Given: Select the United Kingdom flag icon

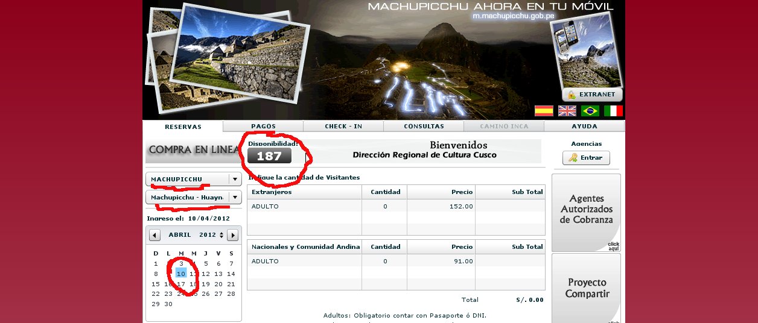Looking at the screenshot, I should tap(567, 111).
